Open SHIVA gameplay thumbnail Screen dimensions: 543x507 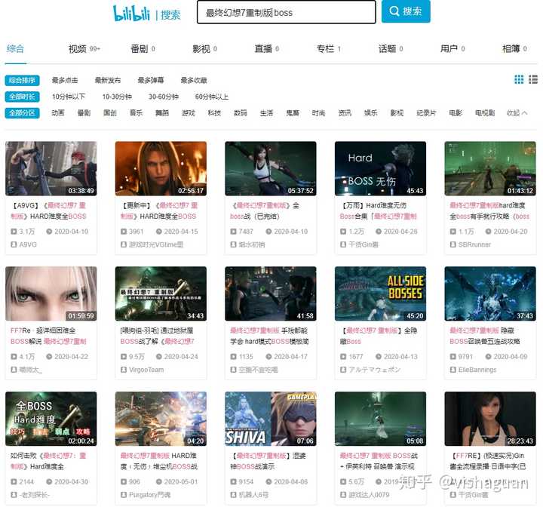click(271, 419)
